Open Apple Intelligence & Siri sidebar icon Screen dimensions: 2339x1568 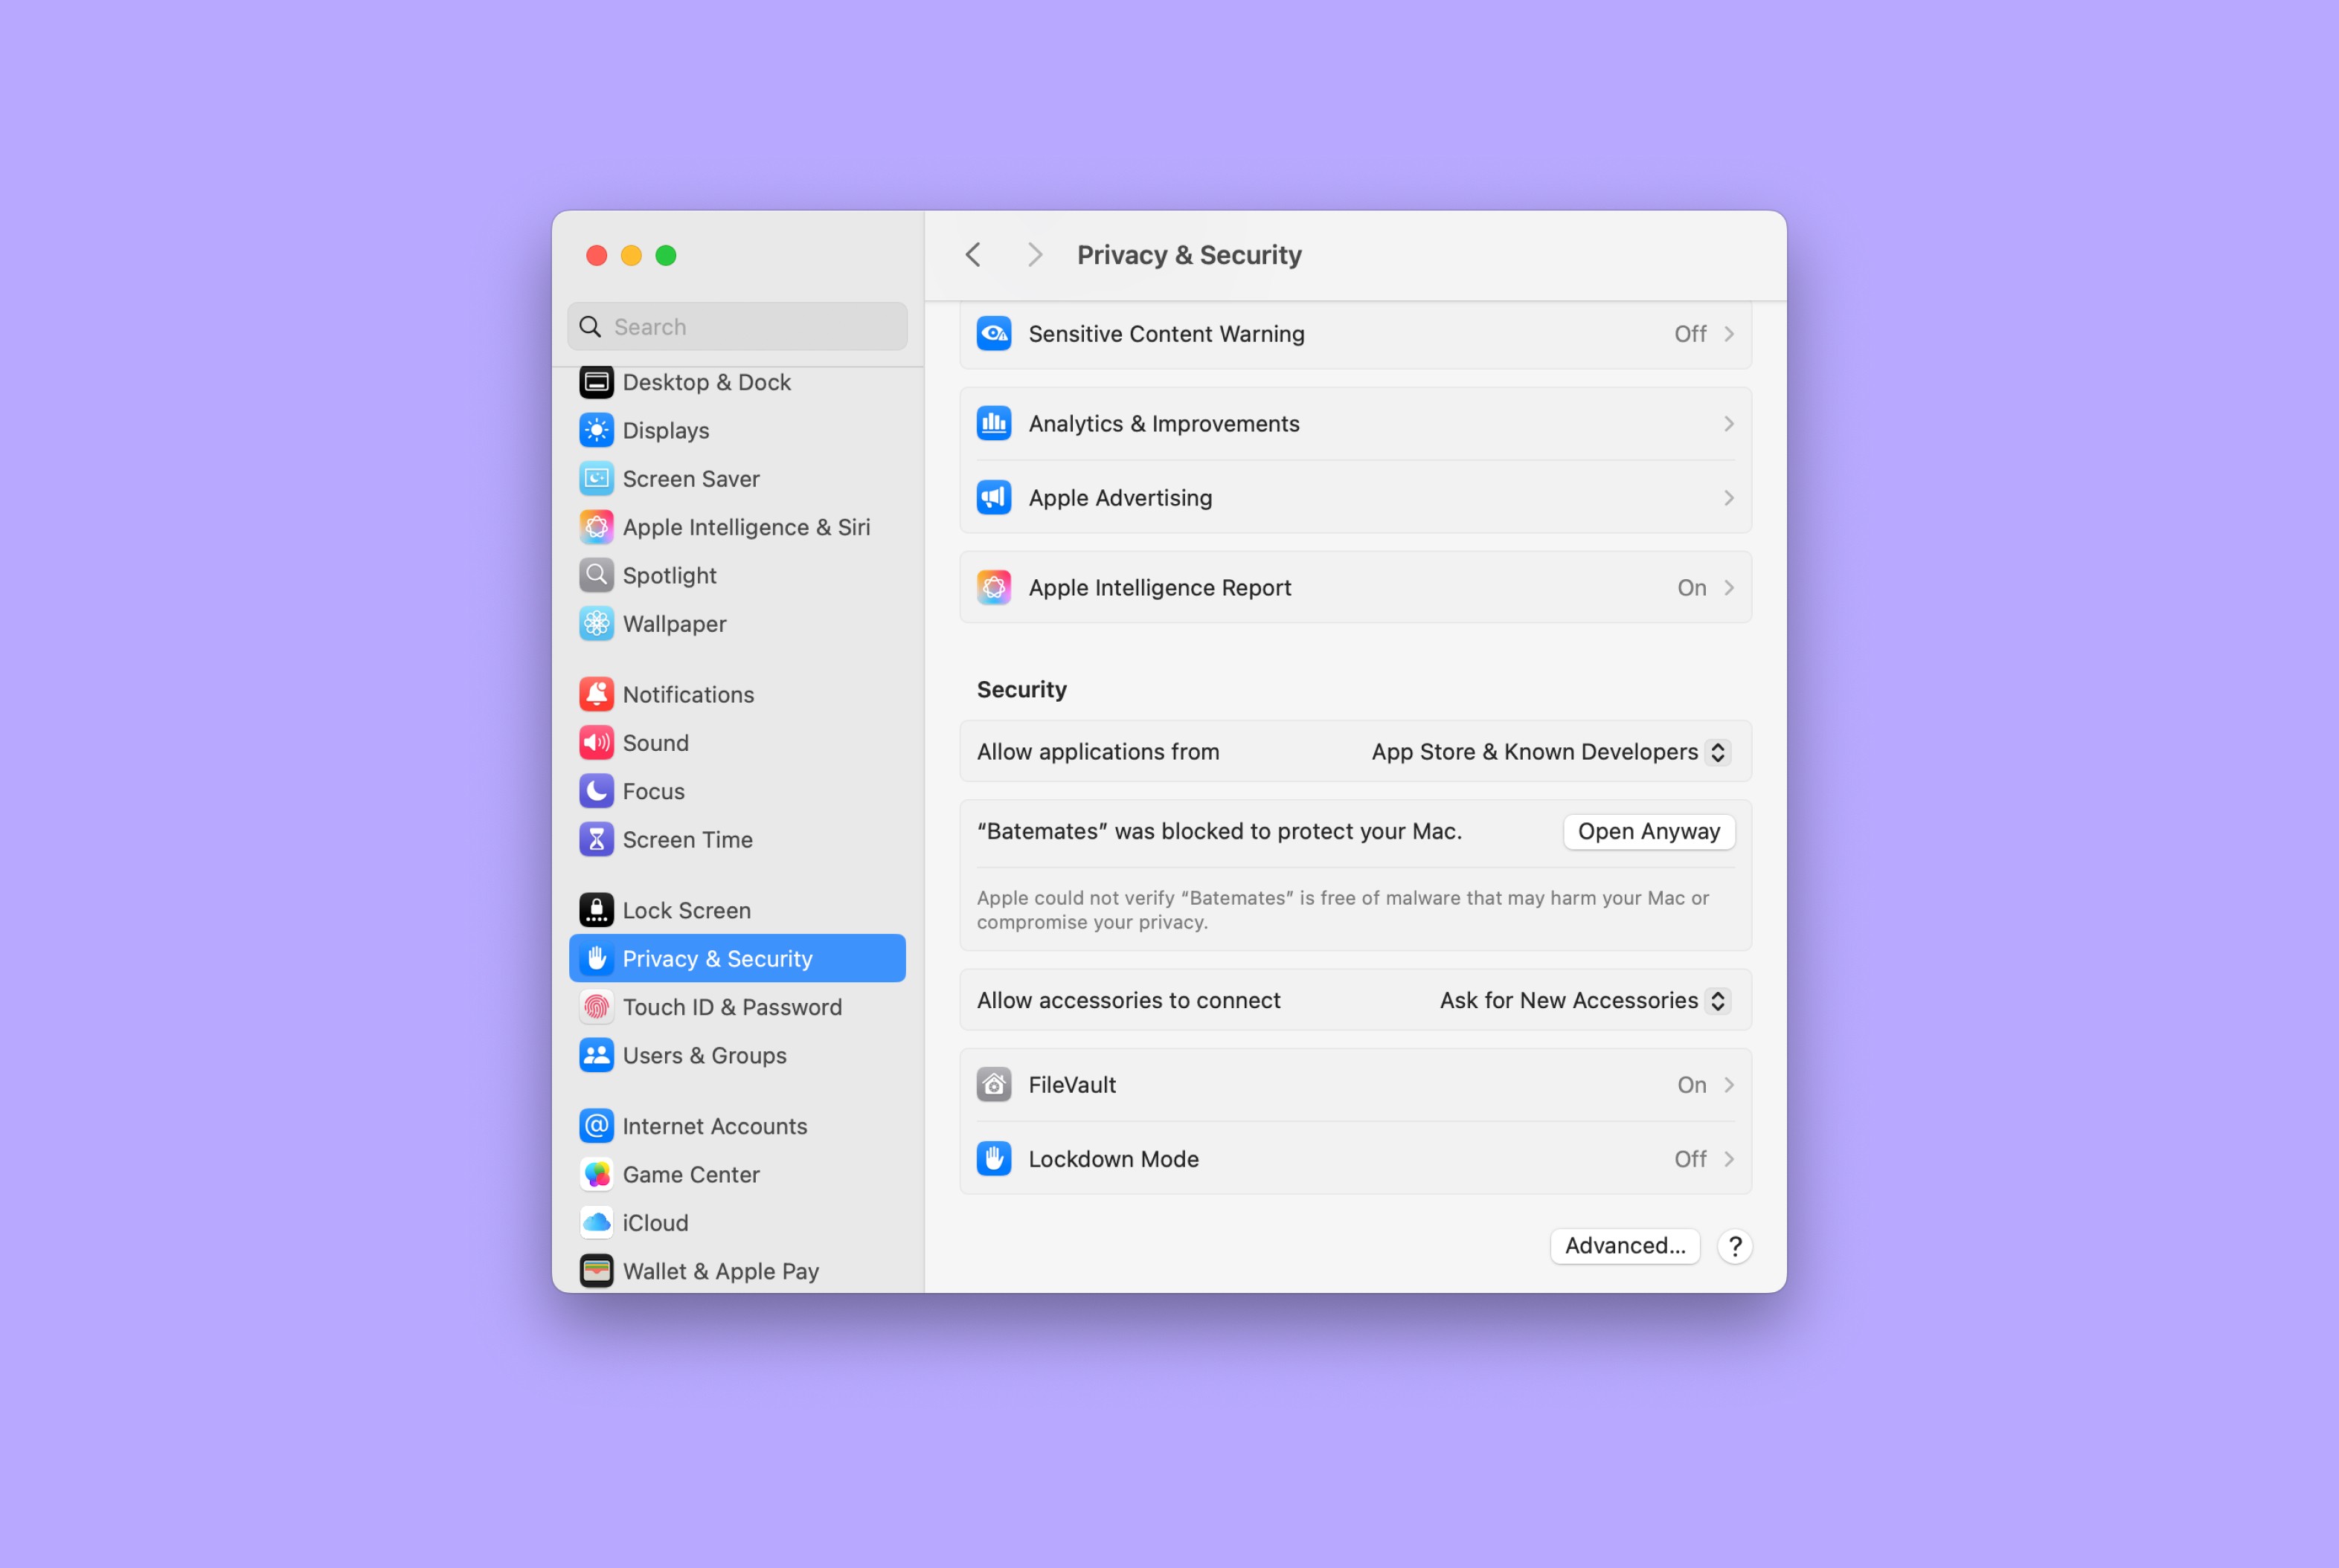click(x=596, y=527)
